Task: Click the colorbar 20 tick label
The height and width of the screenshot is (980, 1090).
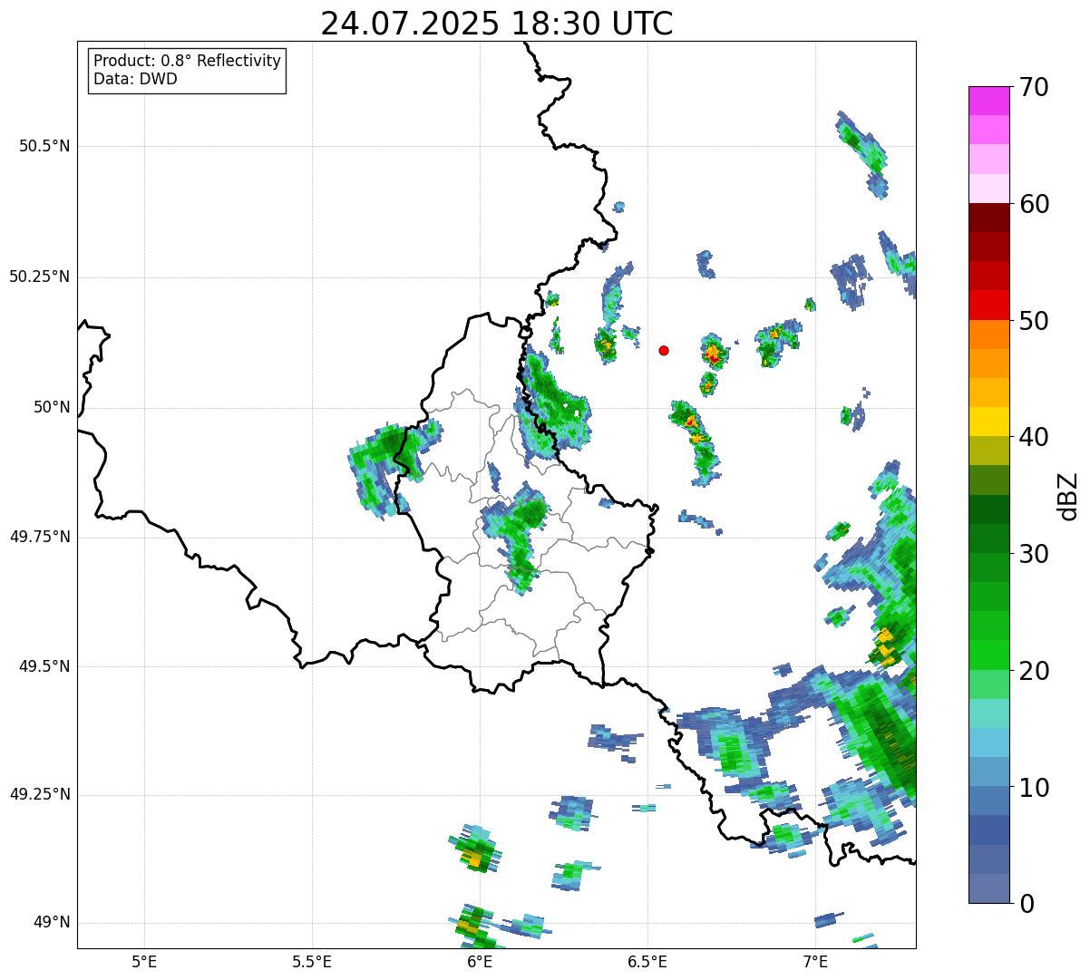Action: (x=1034, y=671)
